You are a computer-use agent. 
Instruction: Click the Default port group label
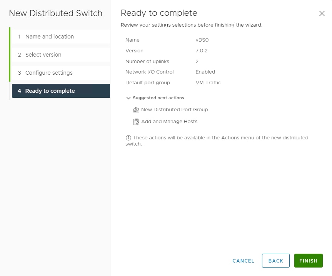pos(148,83)
